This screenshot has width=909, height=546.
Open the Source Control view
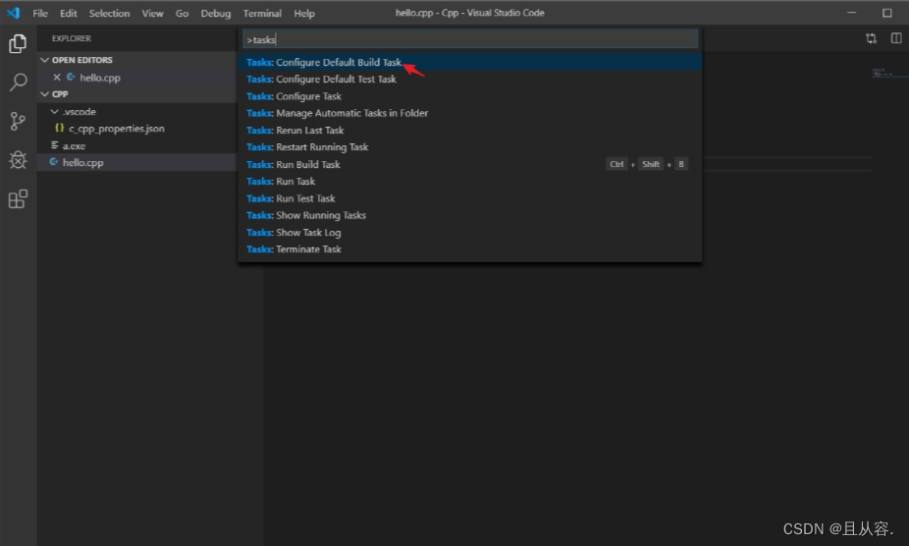18,121
